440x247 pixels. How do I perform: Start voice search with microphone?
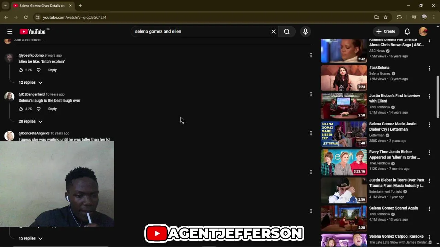tap(305, 32)
